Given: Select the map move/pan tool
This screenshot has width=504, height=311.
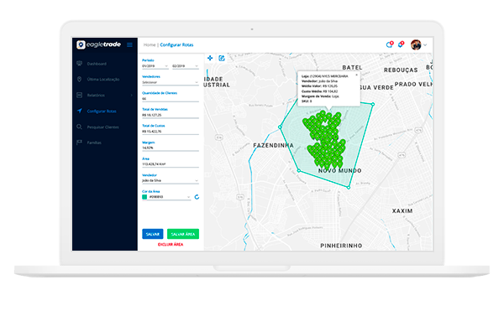Looking at the screenshot, I should (210, 58).
